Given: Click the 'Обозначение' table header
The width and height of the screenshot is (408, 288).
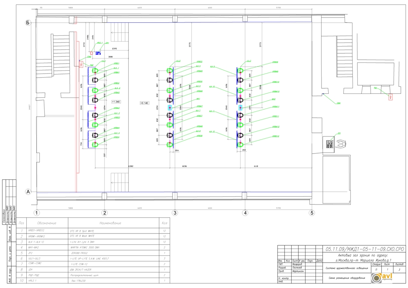Looking at the screenshot, I should pos(47,223).
